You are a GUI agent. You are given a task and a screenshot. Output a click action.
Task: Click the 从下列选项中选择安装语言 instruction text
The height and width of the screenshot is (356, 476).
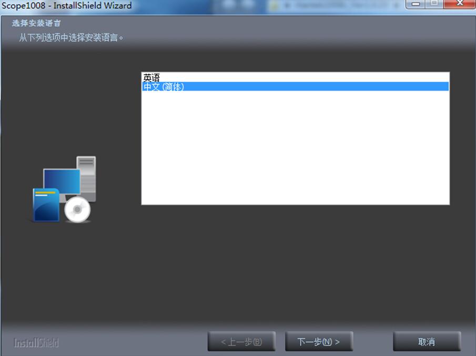pyautogui.click(x=72, y=37)
